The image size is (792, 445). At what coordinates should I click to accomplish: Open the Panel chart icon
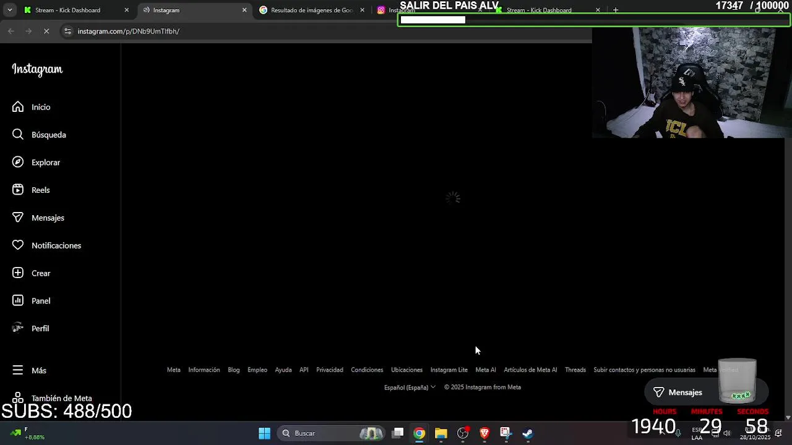tap(18, 301)
